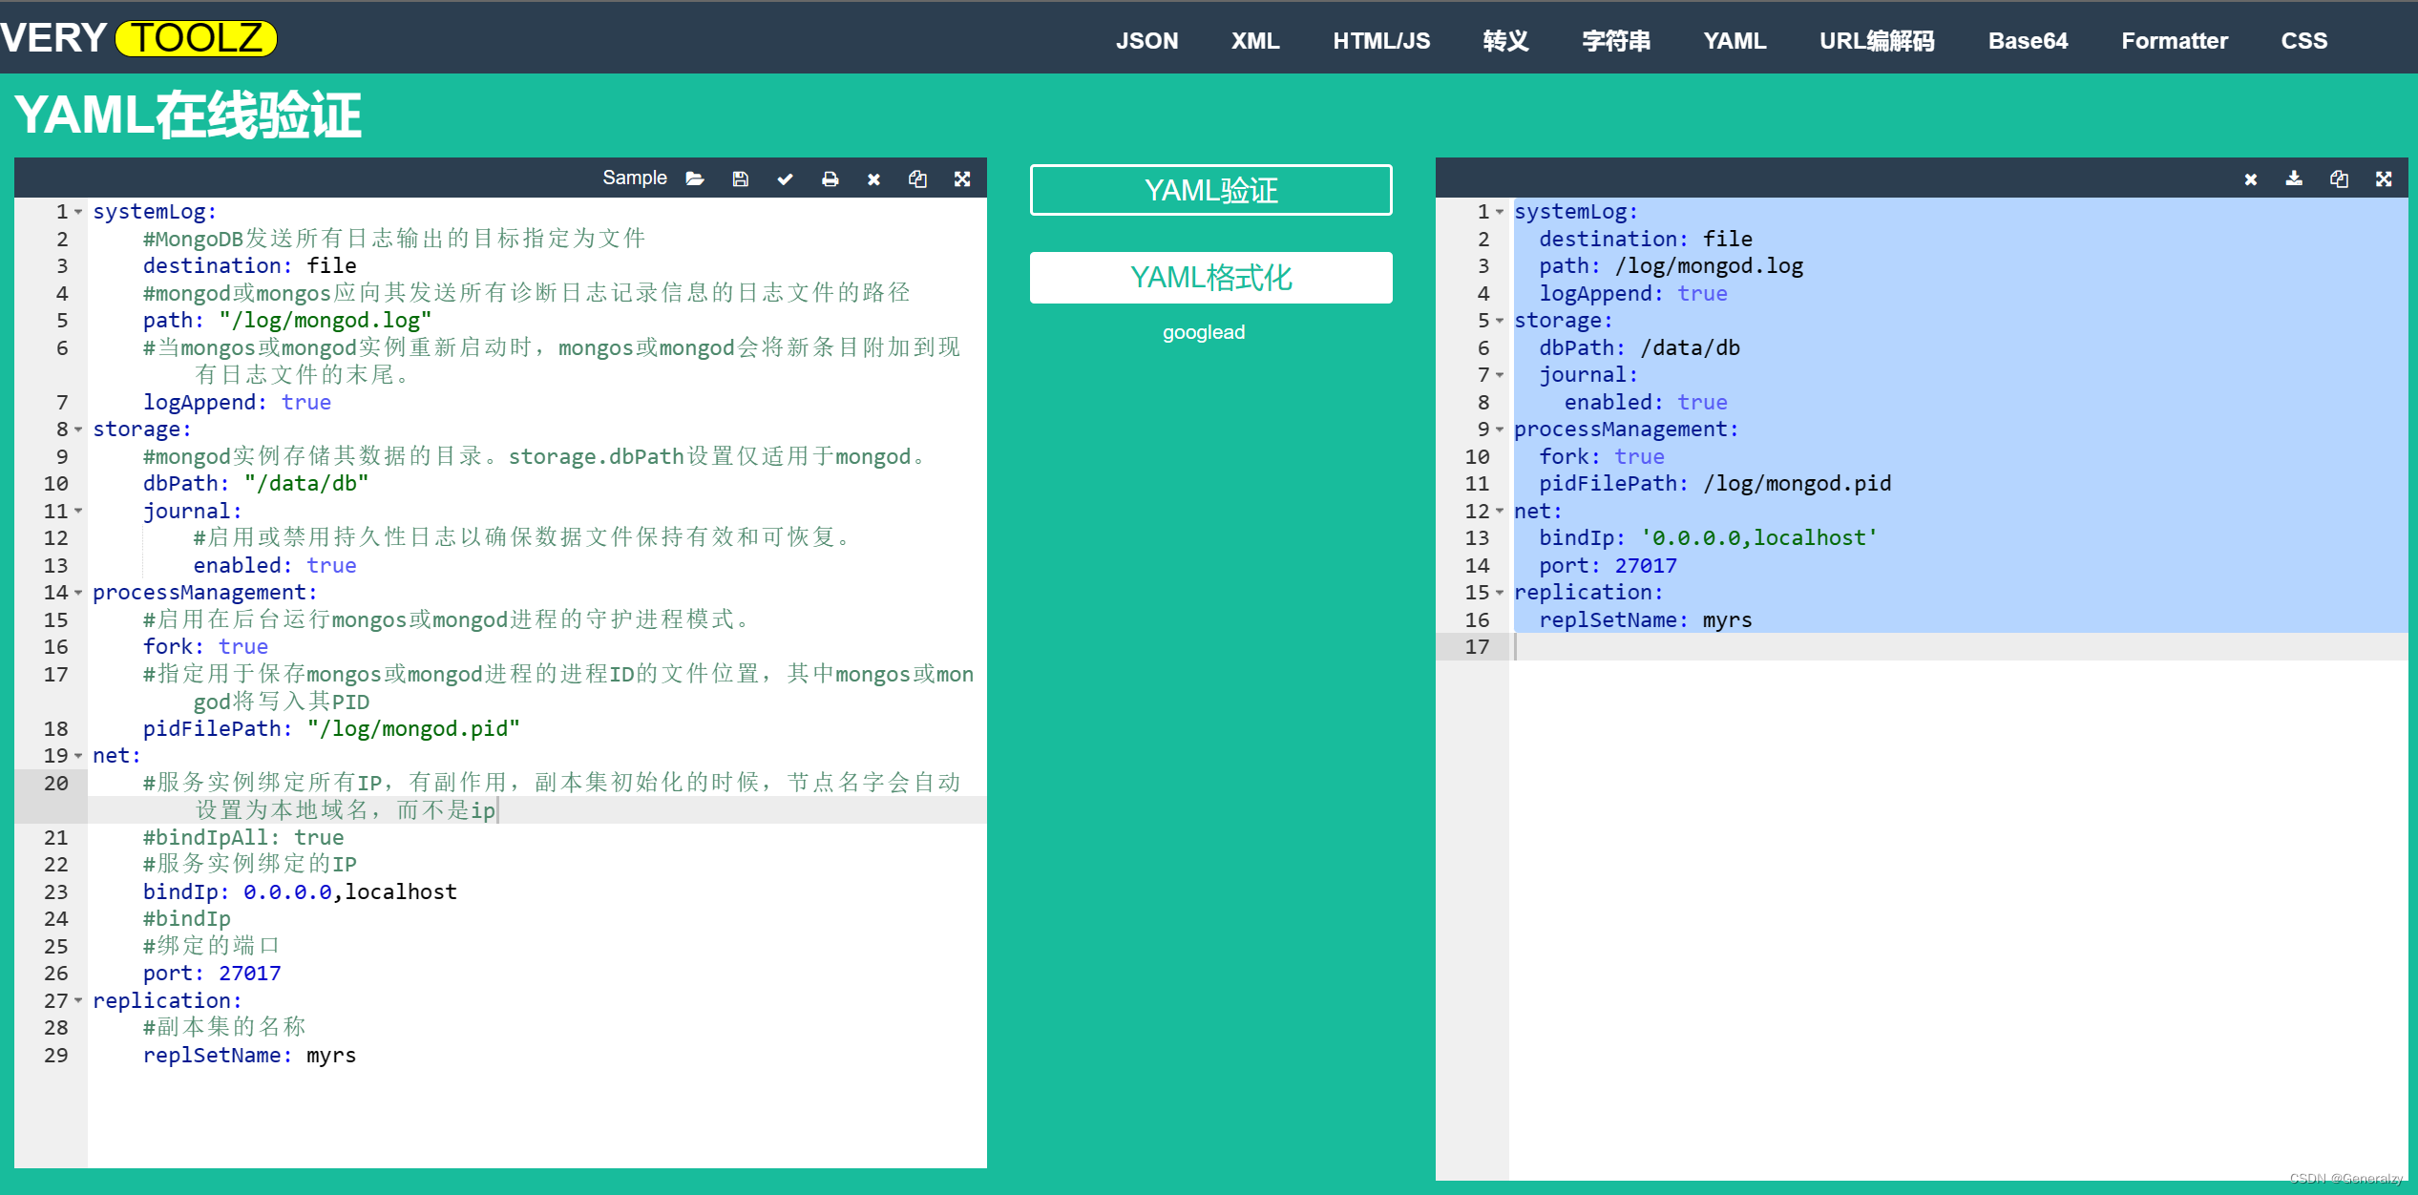Collapse replication fold at right line 15
The image size is (2418, 1195).
tap(1500, 593)
